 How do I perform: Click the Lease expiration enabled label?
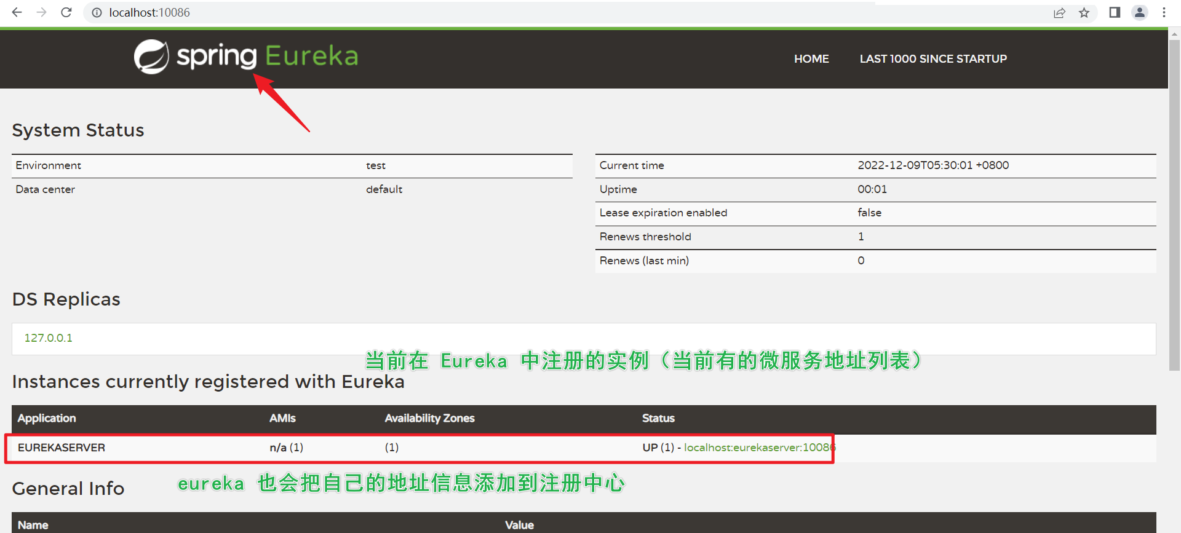click(x=663, y=213)
